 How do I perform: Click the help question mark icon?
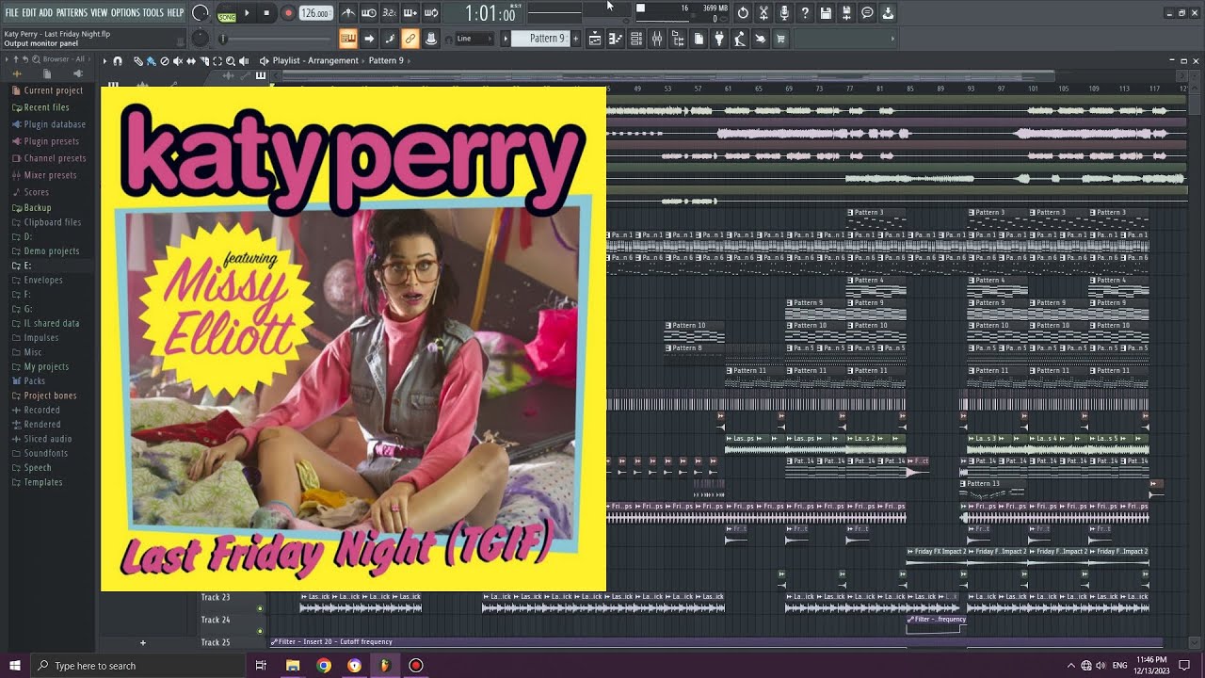(x=805, y=13)
